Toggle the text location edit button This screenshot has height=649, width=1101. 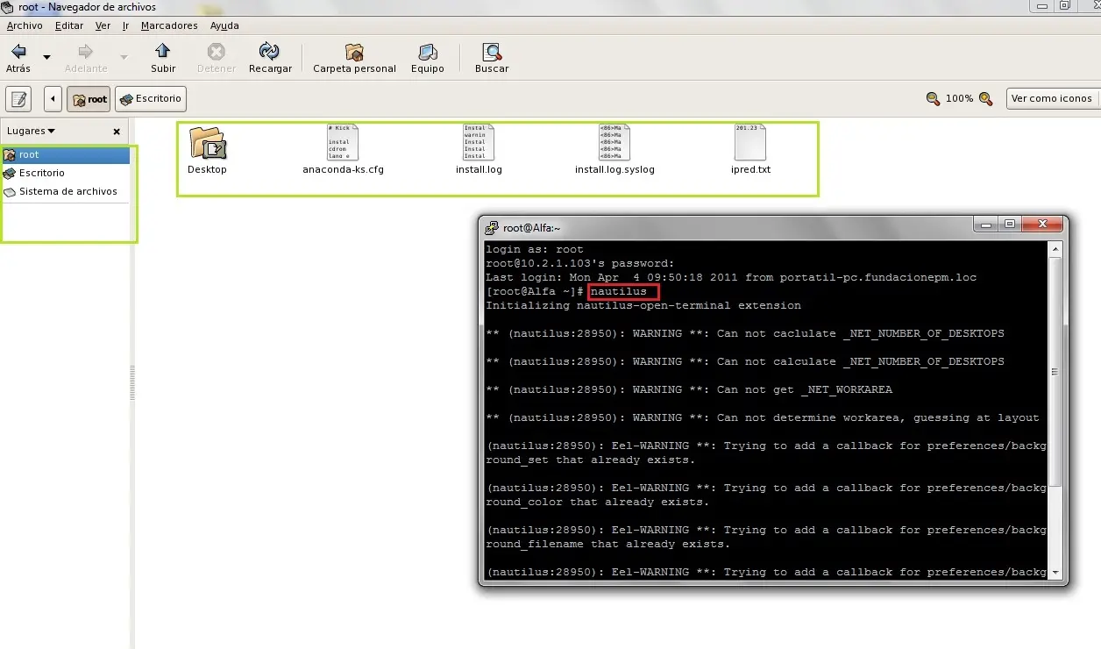[x=18, y=99]
